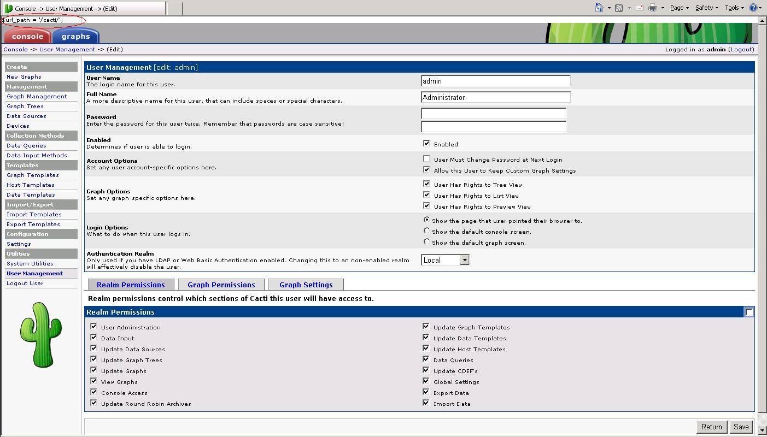
Task: Click the Return button
Action: (711, 427)
